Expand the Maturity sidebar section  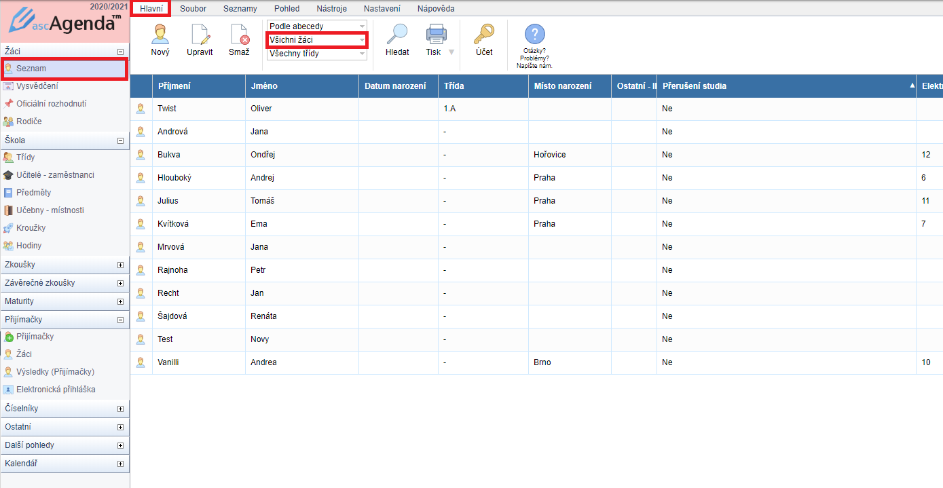(120, 302)
